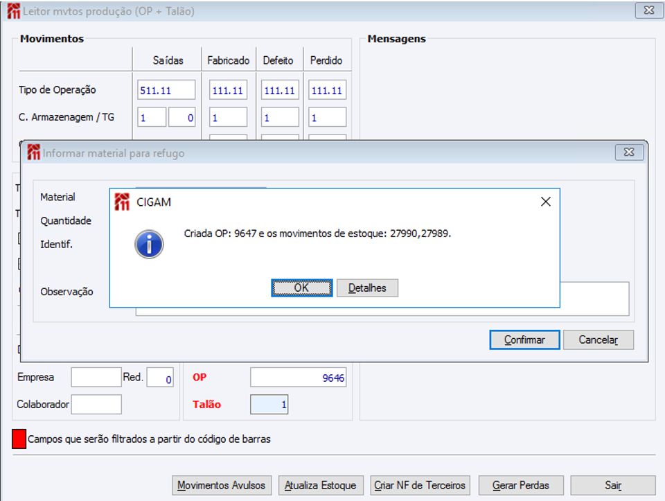Click the Empresa label
Image resolution: width=665 pixels, height=501 pixels.
(35, 377)
